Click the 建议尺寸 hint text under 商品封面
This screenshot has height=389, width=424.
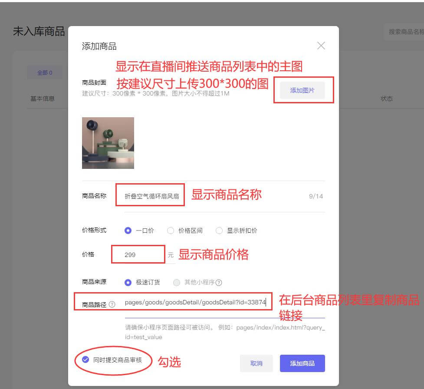156,94
